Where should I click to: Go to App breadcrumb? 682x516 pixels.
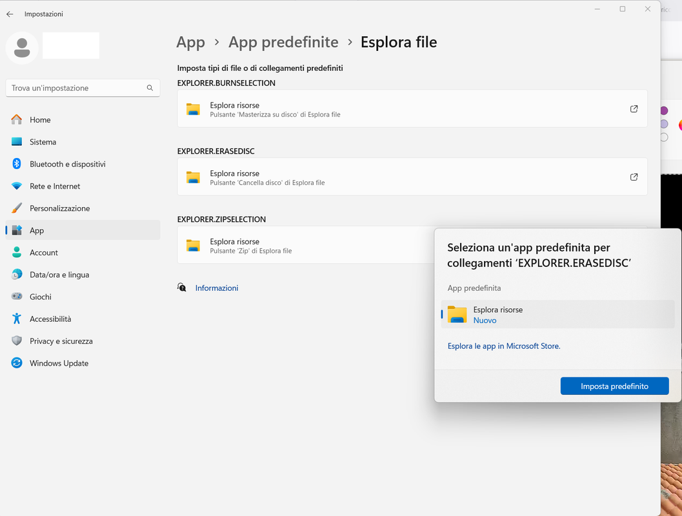[x=190, y=43]
